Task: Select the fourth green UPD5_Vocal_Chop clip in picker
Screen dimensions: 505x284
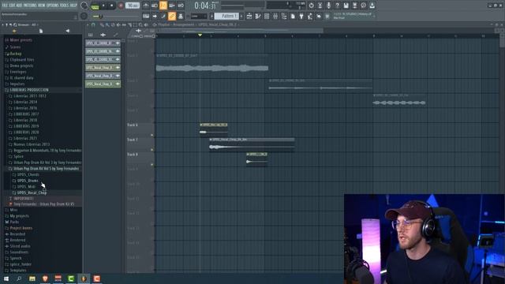Action: (x=103, y=68)
